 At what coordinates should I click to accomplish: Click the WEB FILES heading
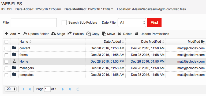(x=12, y=4)
